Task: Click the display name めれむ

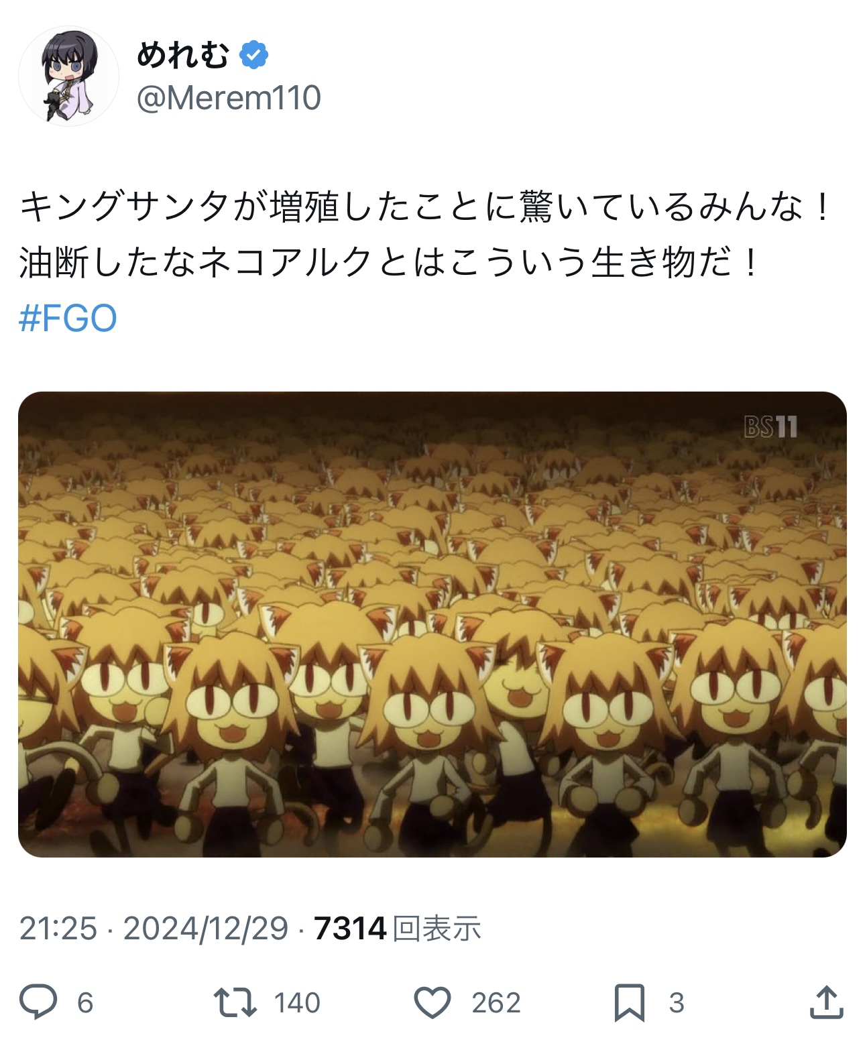Action: pyautogui.click(x=183, y=55)
